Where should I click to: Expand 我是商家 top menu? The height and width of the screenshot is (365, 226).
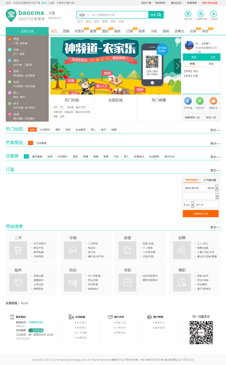click(193, 3)
